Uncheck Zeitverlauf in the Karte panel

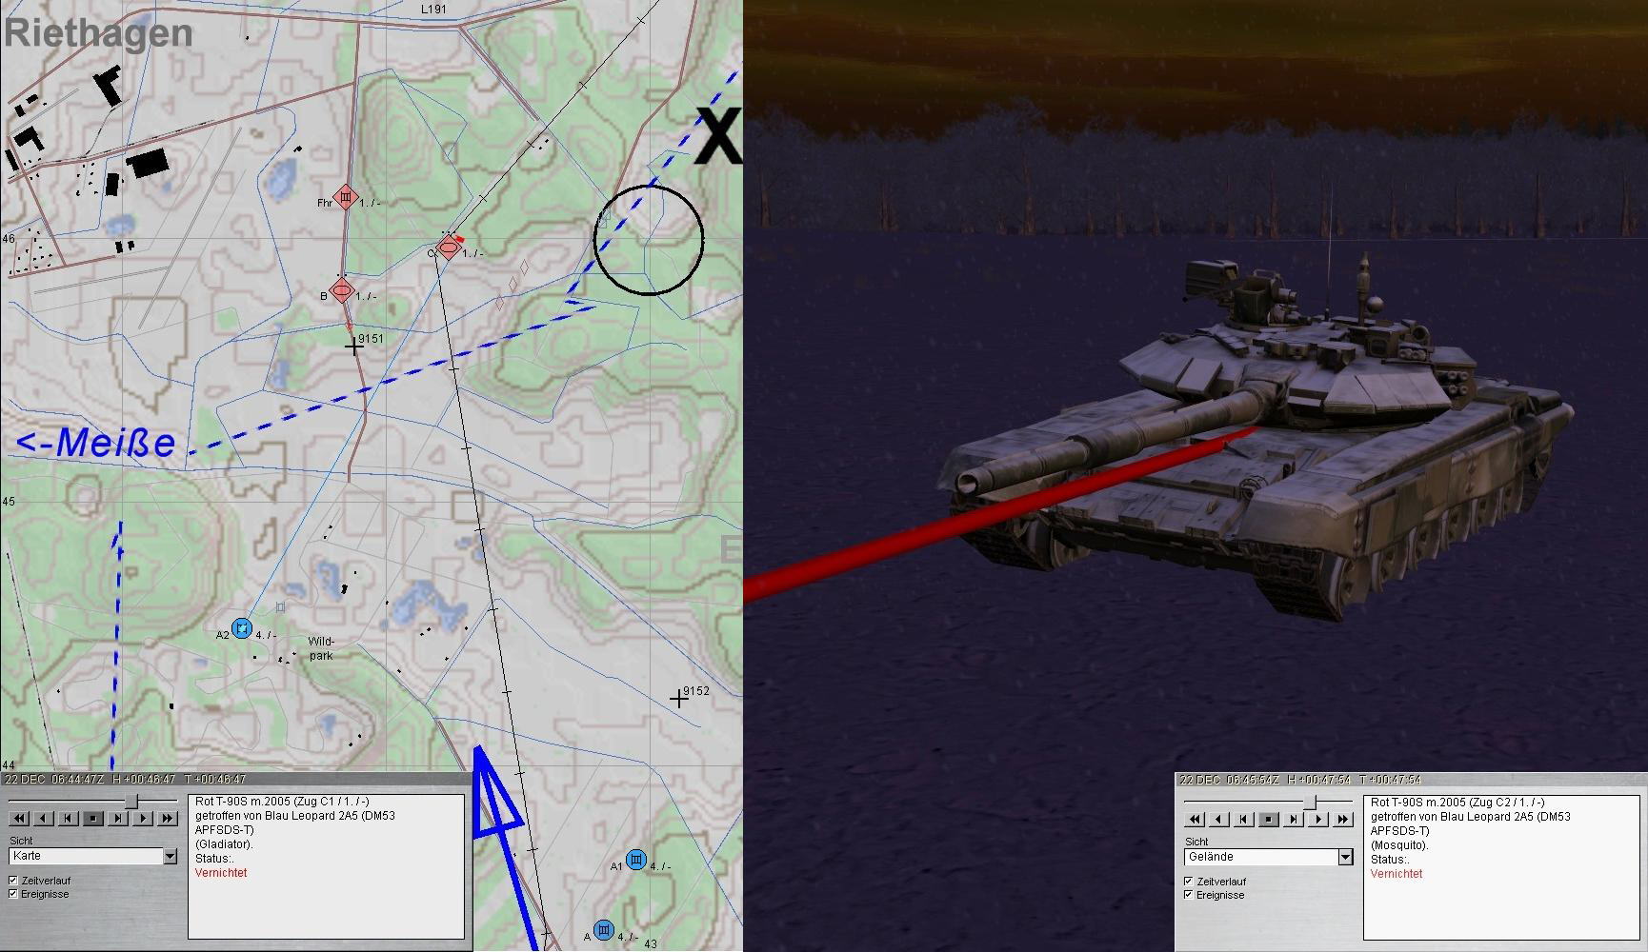pyautogui.click(x=13, y=881)
